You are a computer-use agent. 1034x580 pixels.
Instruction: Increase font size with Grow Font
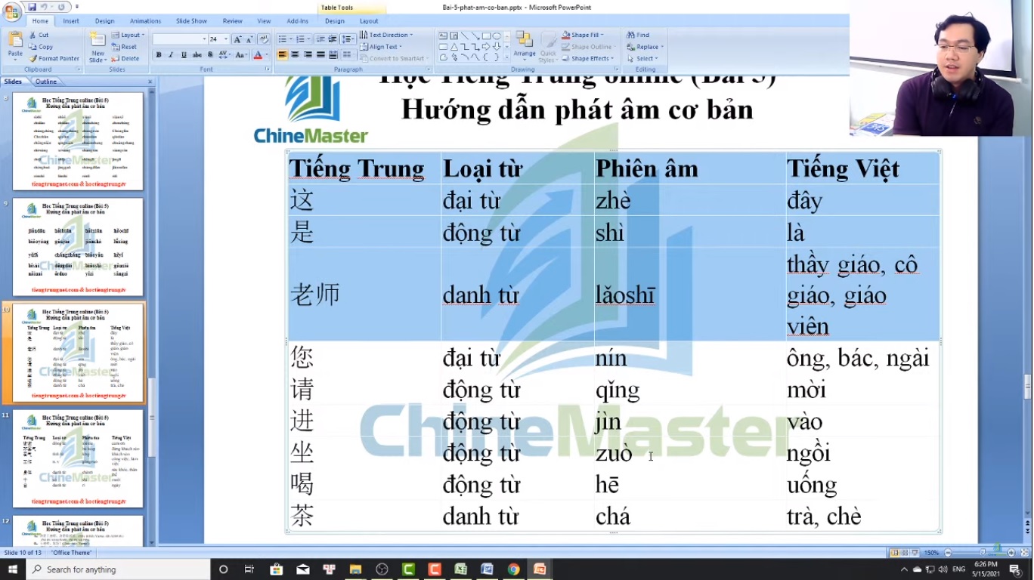point(237,39)
